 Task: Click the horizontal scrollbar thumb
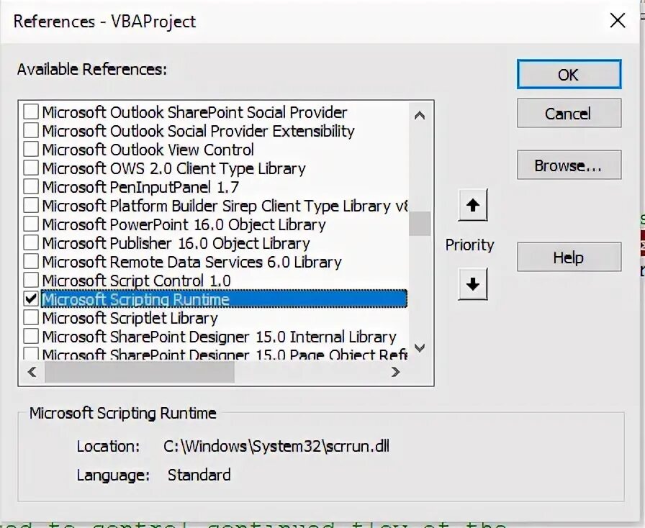click(140, 372)
